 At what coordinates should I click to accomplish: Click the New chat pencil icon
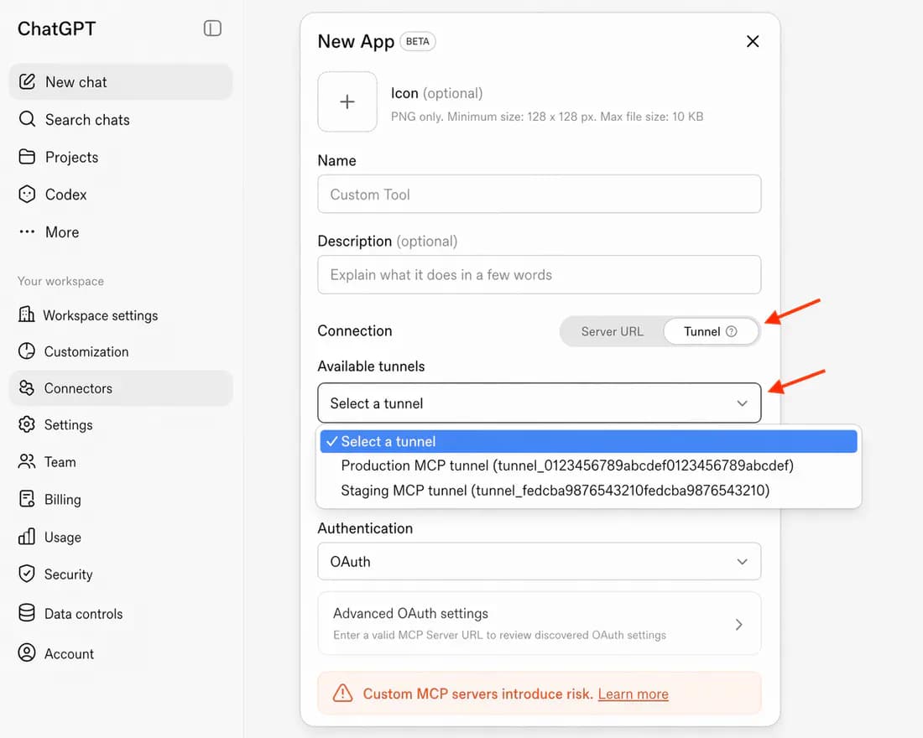27,81
